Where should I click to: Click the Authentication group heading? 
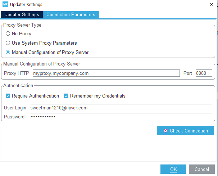[x=18, y=86]
